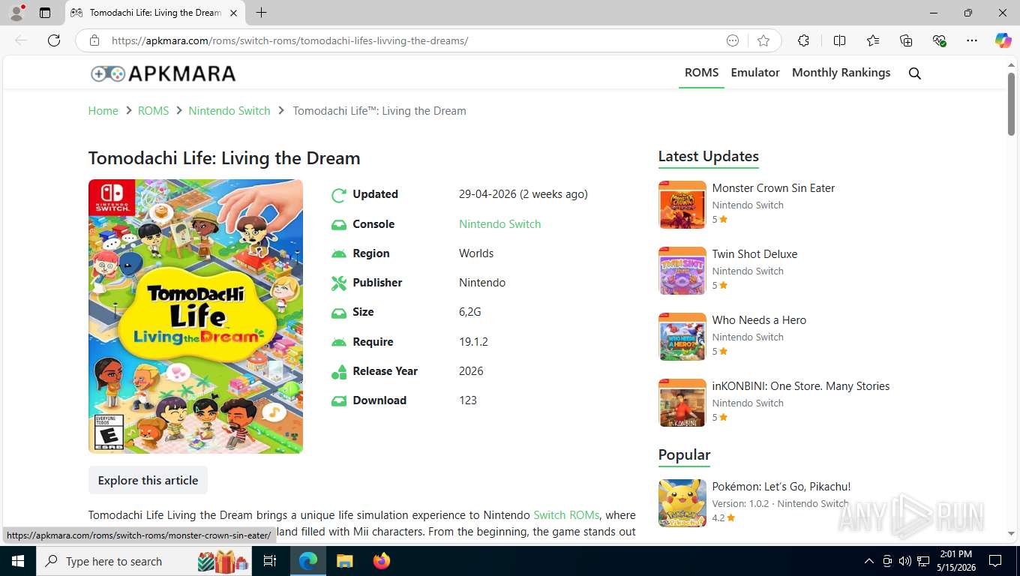
Task: Open the profile avatar icon
Action: pyautogui.click(x=16, y=13)
